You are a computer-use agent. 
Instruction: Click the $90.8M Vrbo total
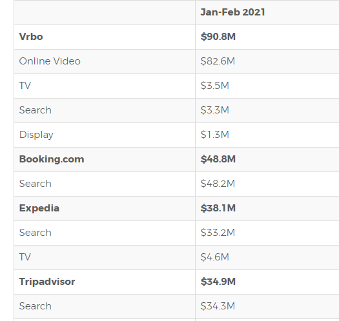pos(218,37)
